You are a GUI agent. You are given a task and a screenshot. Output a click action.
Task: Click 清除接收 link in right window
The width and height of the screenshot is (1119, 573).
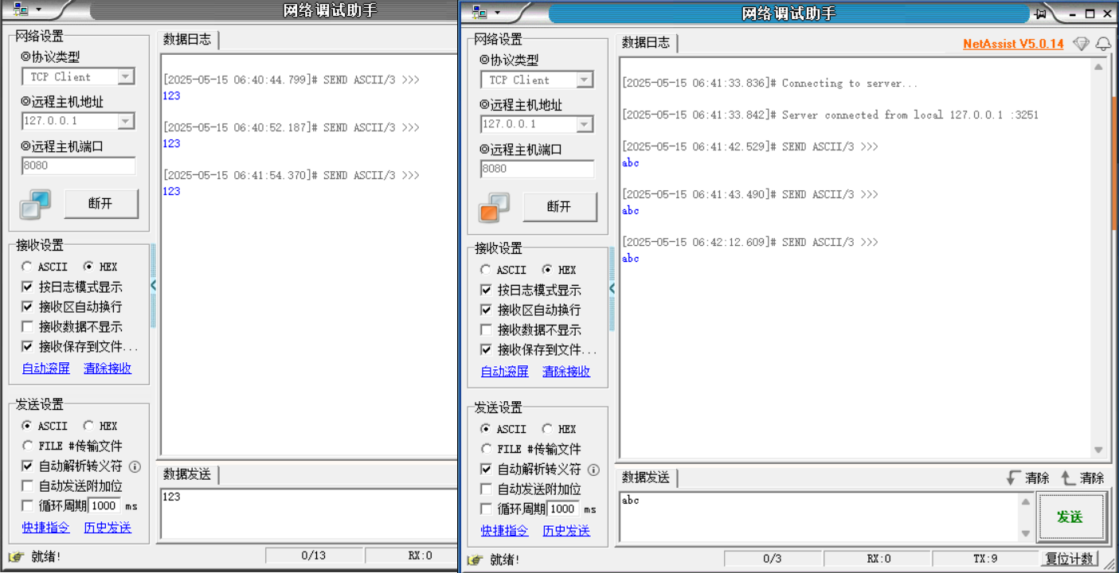(566, 372)
